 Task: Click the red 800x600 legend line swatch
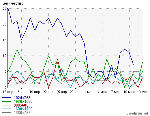7,105
